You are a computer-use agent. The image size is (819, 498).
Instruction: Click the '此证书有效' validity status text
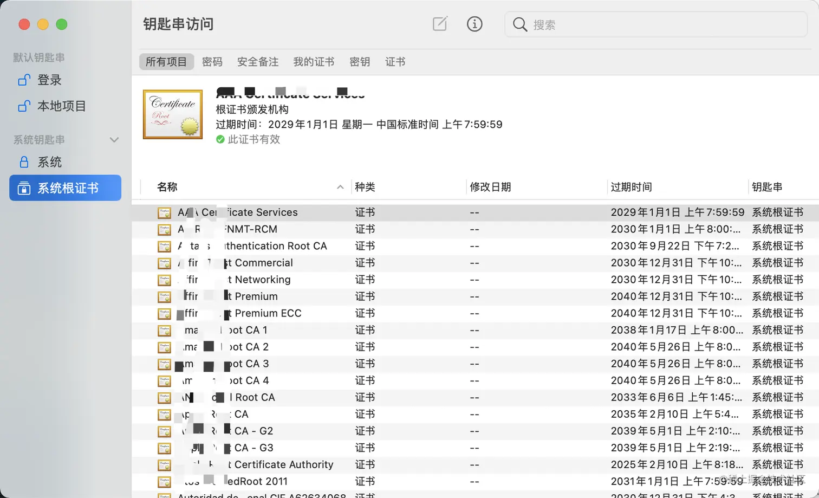[x=254, y=139]
